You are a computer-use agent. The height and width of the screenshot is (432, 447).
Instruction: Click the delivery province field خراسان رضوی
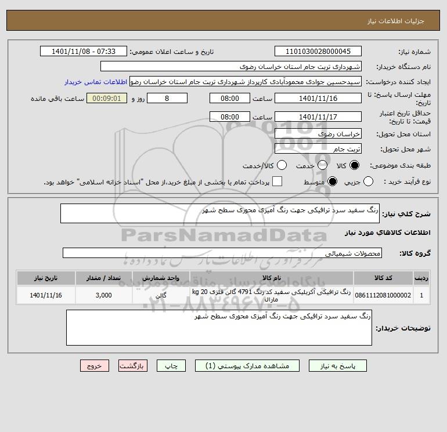click(x=318, y=133)
